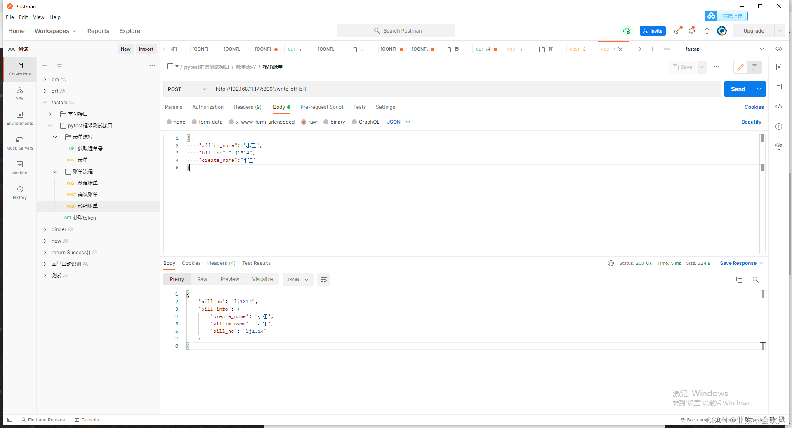Open the File menu

[10, 17]
